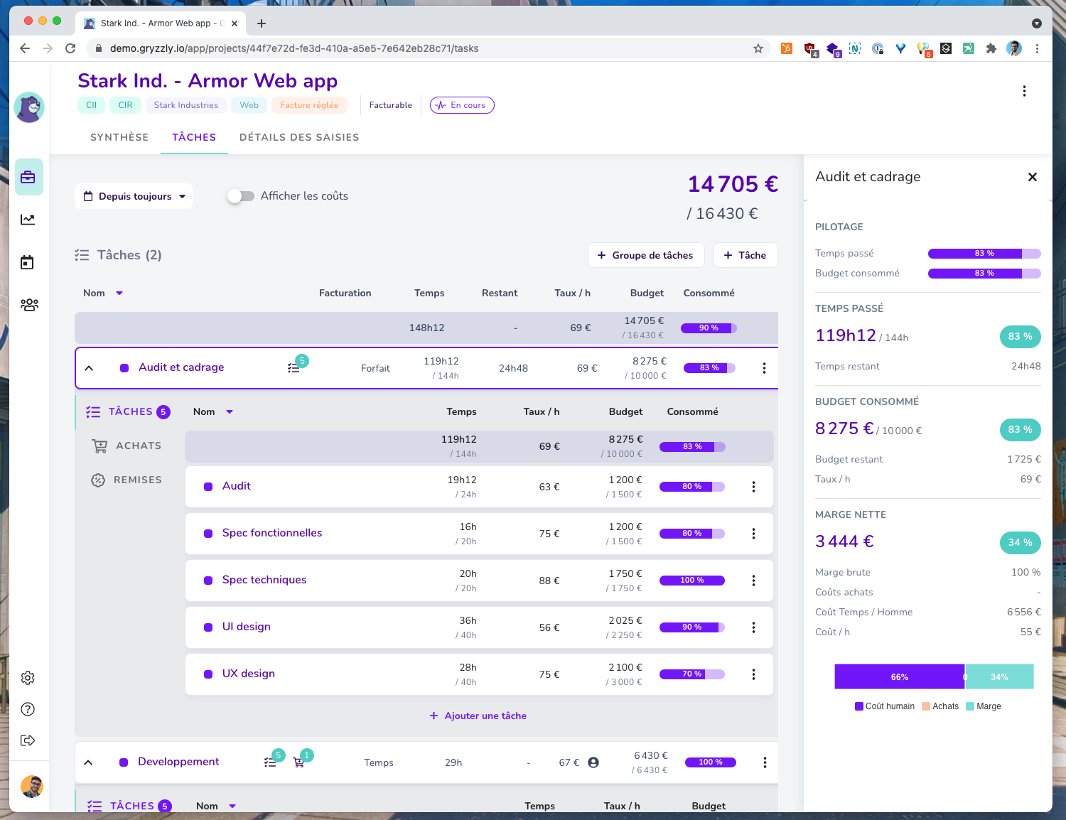1066x820 pixels.
Task: Select the Achats section
Action: pyautogui.click(x=126, y=446)
